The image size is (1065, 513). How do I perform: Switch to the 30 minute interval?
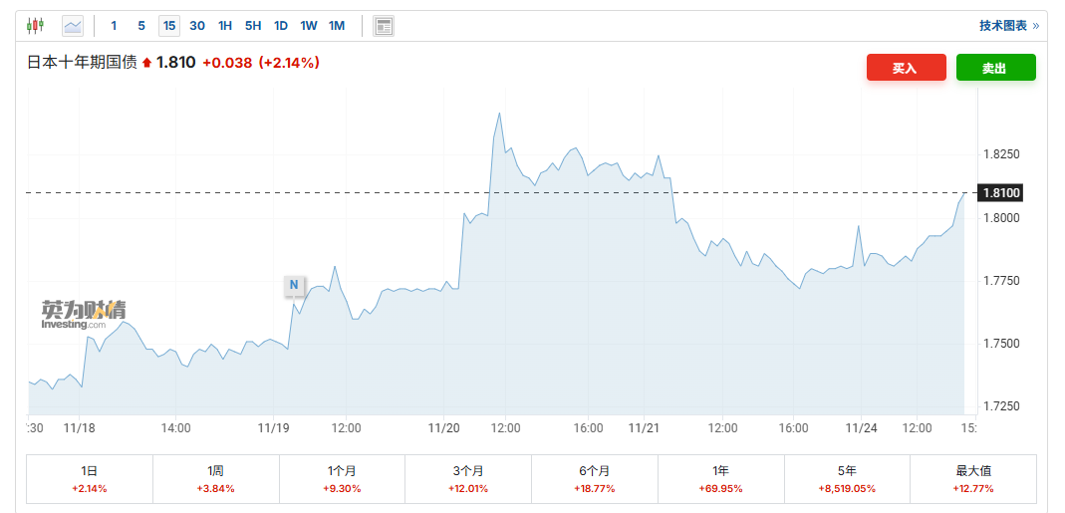(x=197, y=26)
